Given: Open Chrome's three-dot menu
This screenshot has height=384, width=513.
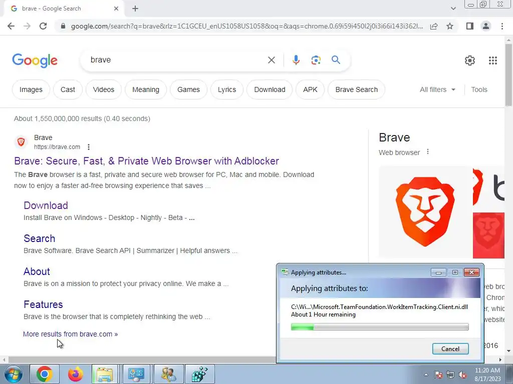Looking at the screenshot, I should click(502, 26).
